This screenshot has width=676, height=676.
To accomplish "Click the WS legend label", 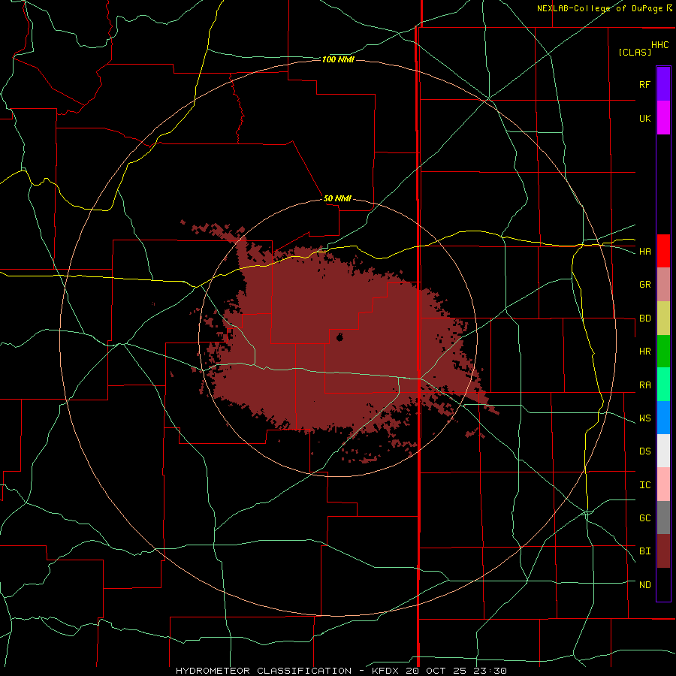I will 644,418.
